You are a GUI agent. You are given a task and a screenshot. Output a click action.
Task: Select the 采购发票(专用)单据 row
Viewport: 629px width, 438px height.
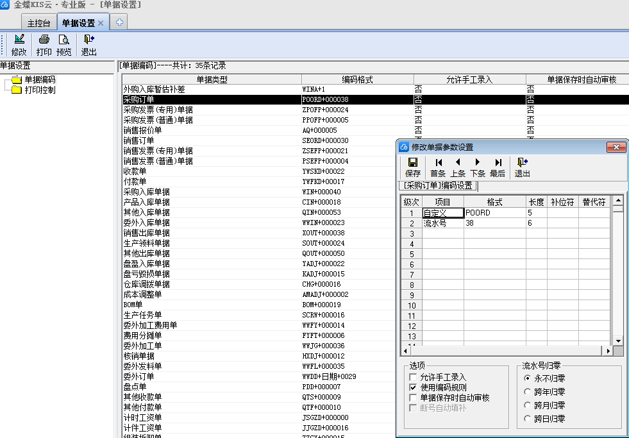click(x=376, y=110)
